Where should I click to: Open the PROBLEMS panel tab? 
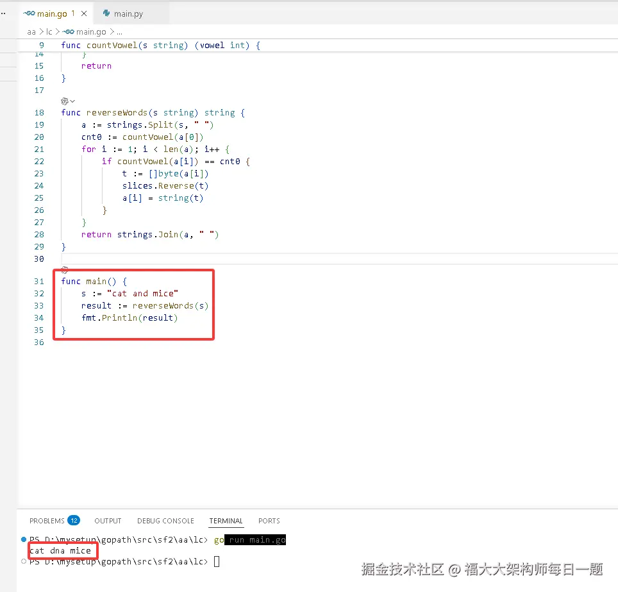[47, 521]
